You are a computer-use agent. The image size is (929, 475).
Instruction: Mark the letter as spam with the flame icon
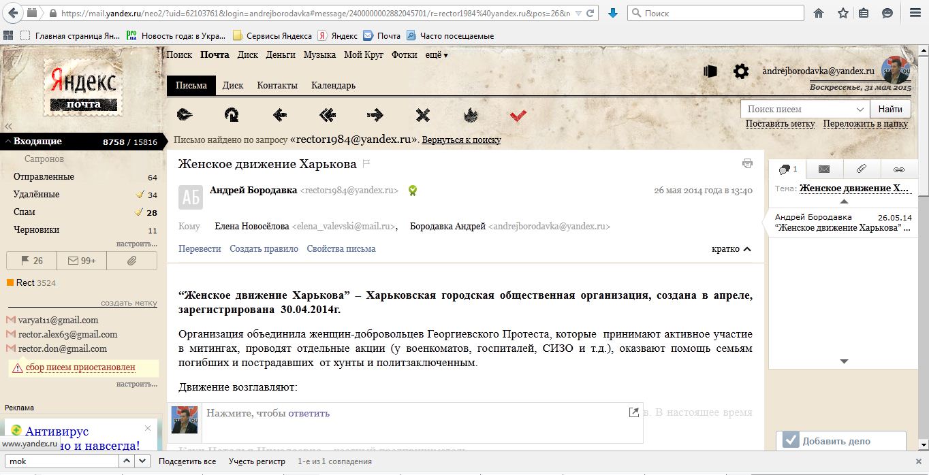pos(471,115)
